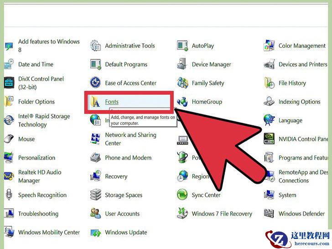The height and width of the screenshot is (249, 332).
Task: Select the Personalization link
Action: tap(36, 158)
